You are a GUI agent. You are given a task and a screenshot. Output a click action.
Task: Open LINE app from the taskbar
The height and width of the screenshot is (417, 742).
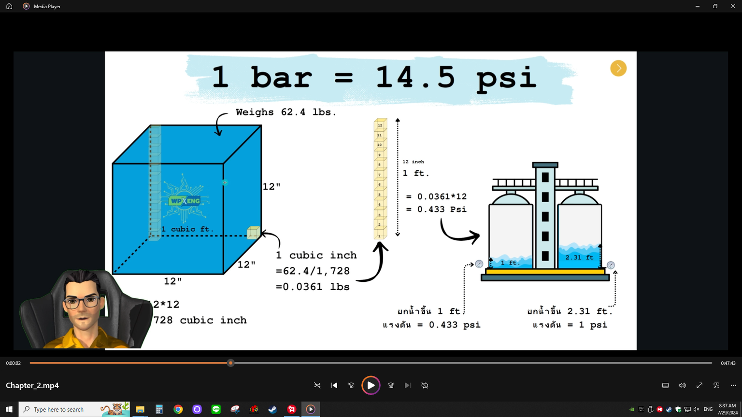coord(216,409)
